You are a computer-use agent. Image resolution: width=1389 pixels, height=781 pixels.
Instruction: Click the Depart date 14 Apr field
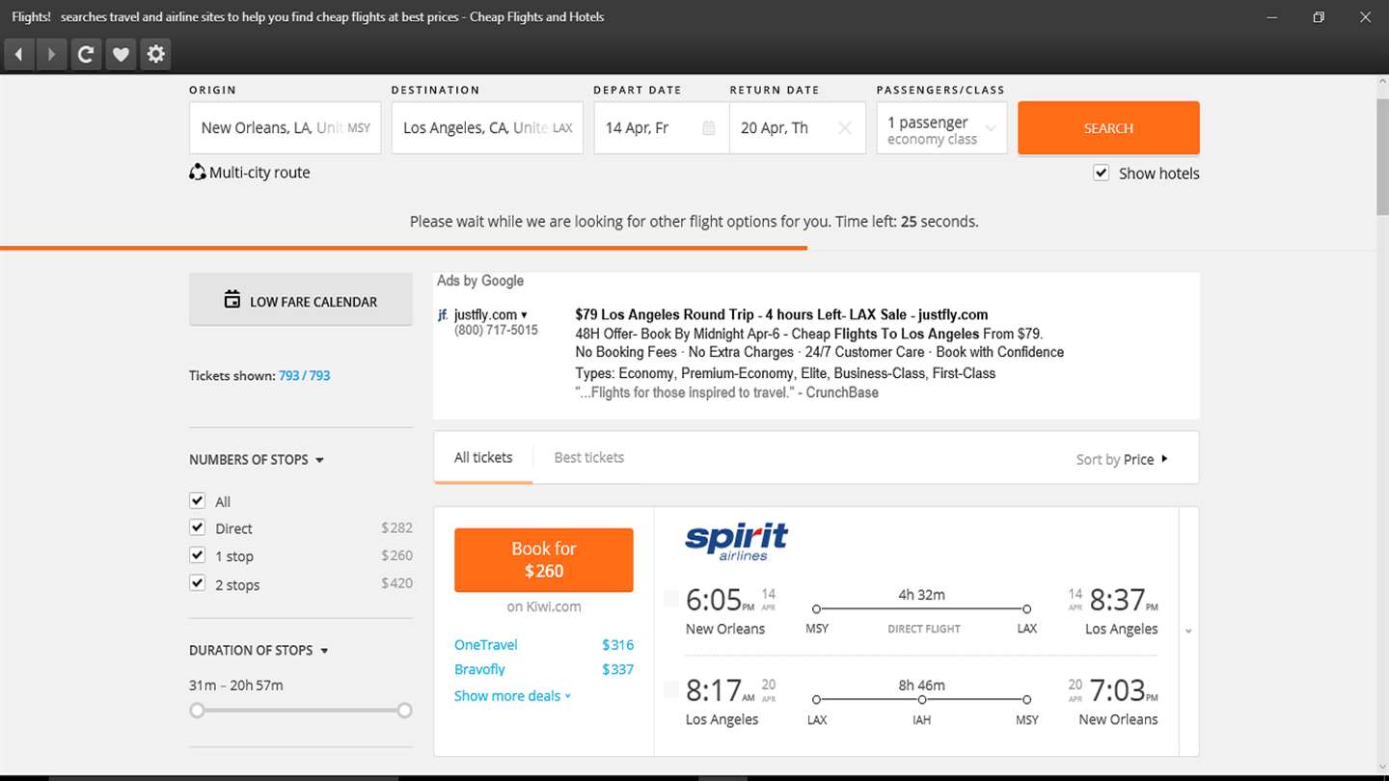tap(662, 127)
